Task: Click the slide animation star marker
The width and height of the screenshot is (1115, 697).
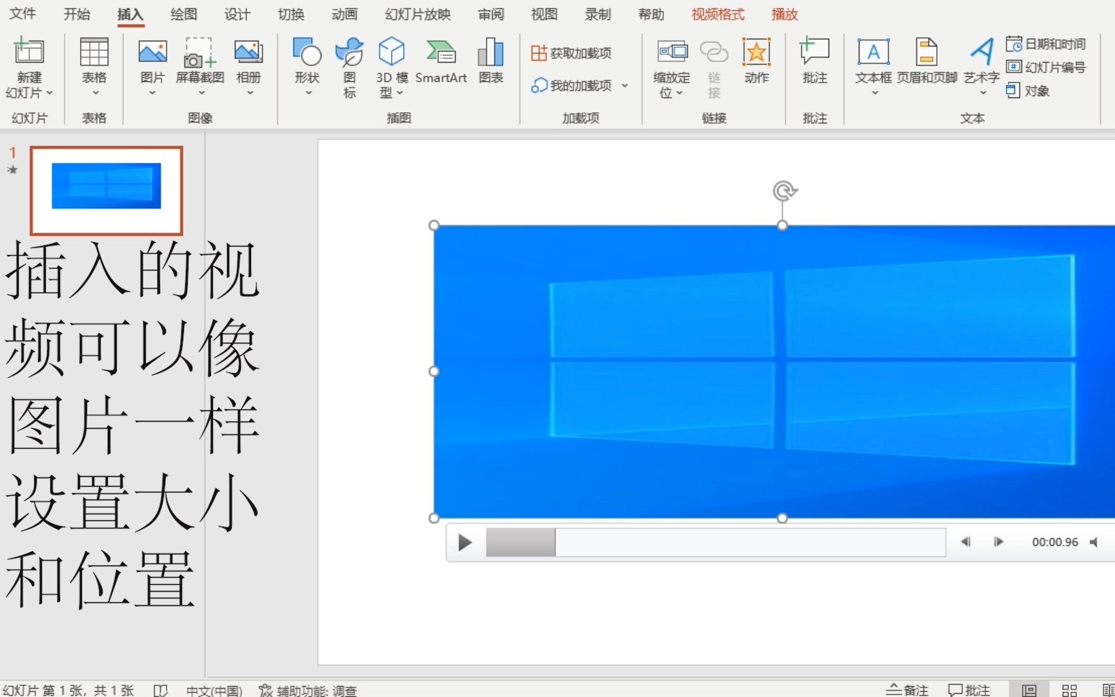Action: click(x=12, y=170)
